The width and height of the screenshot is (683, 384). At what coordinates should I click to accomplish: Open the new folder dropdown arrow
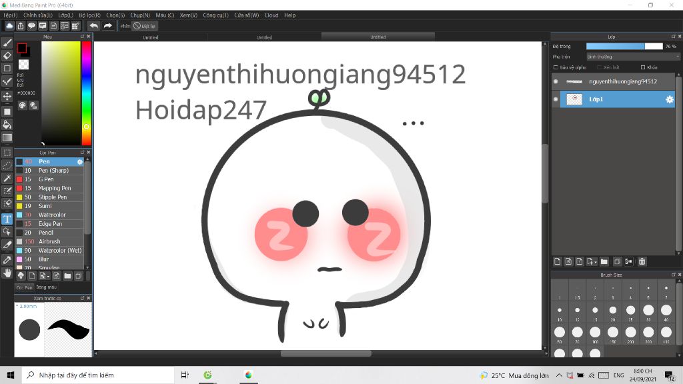595,261
